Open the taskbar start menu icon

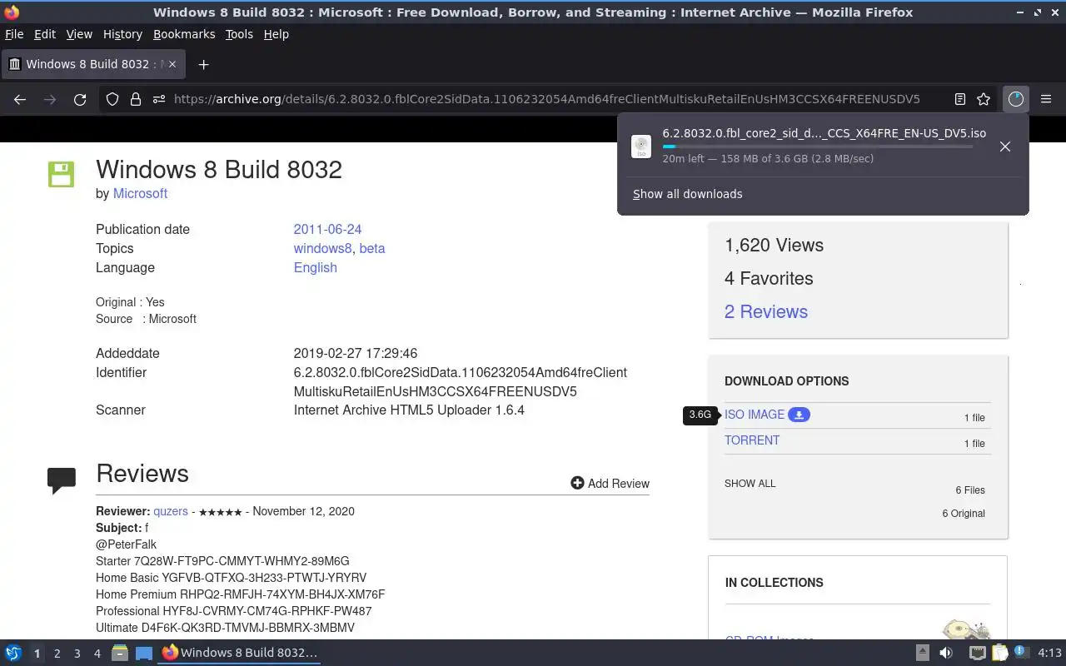point(13,654)
